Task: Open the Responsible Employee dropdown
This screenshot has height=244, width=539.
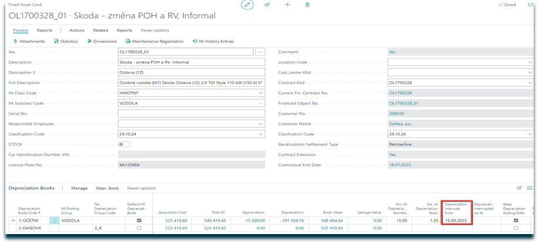Action: [261, 123]
